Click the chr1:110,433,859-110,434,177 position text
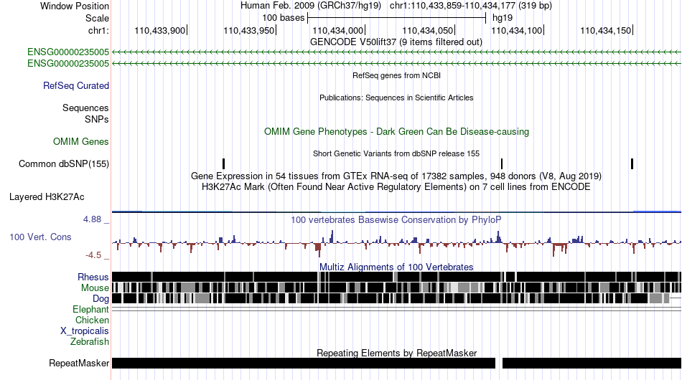682x380 pixels. [471, 6]
